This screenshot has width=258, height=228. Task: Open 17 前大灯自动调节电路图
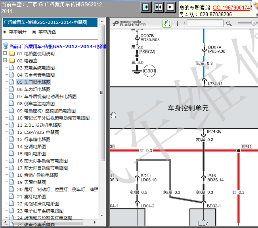[42, 168]
